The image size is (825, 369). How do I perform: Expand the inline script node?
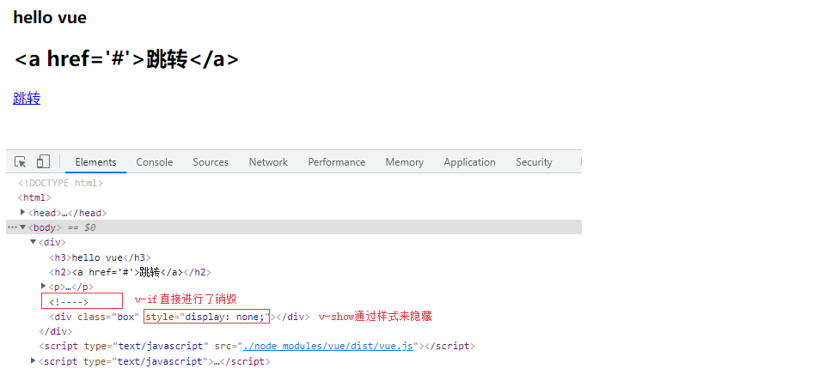34,361
